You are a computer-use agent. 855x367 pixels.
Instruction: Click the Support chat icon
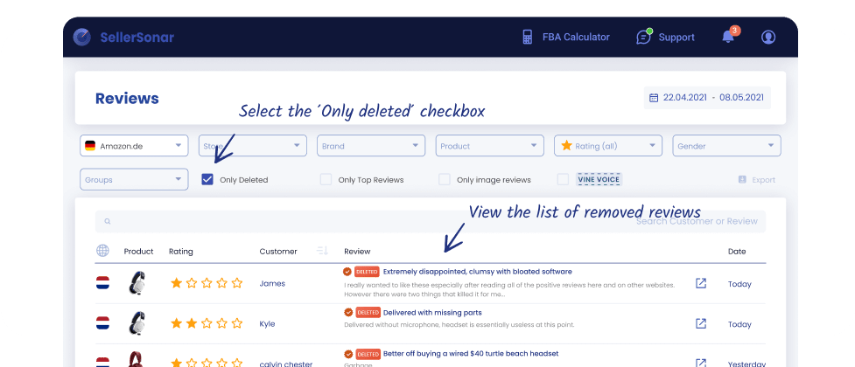[644, 37]
